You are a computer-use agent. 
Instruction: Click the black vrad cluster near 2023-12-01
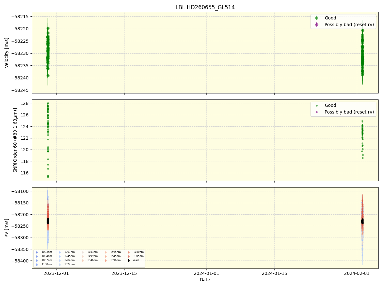(x=48, y=221)
